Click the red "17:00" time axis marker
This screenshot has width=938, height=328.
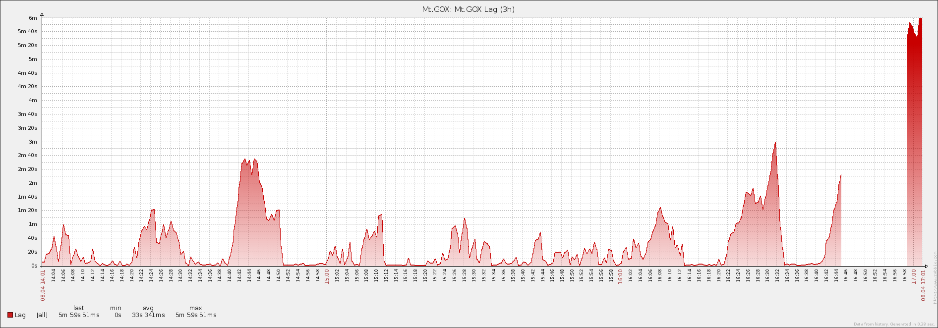click(914, 276)
